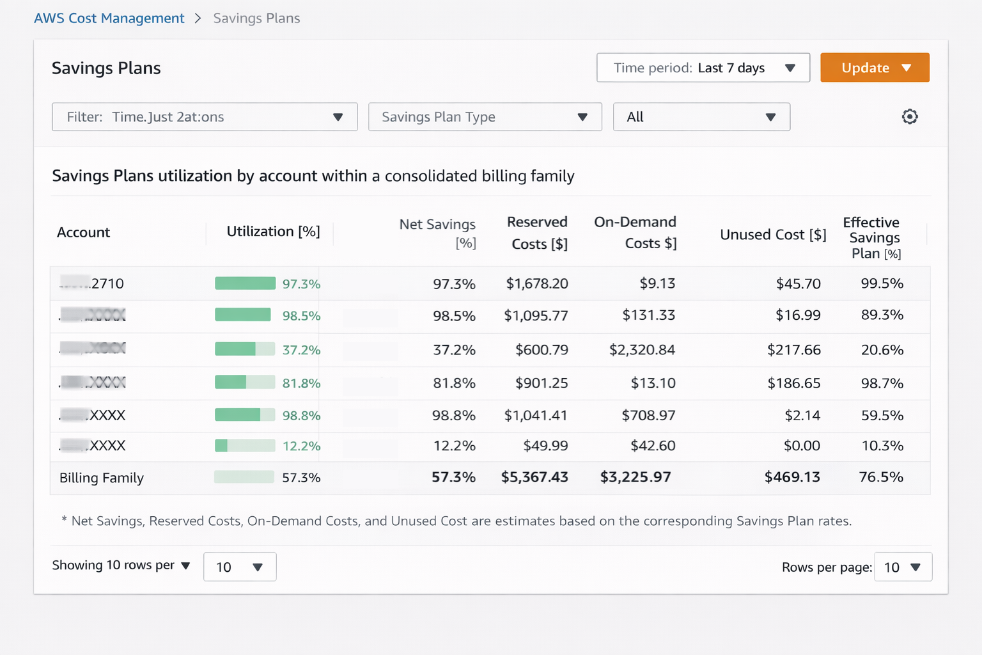This screenshot has width=982, height=655.
Task: Click the $9.13 on-demand cost cell
Action: 657,283
